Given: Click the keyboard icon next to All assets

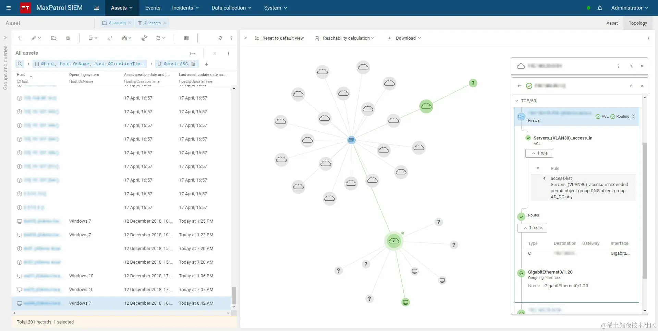Looking at the screenshot, I should click(x=193, y=53).
